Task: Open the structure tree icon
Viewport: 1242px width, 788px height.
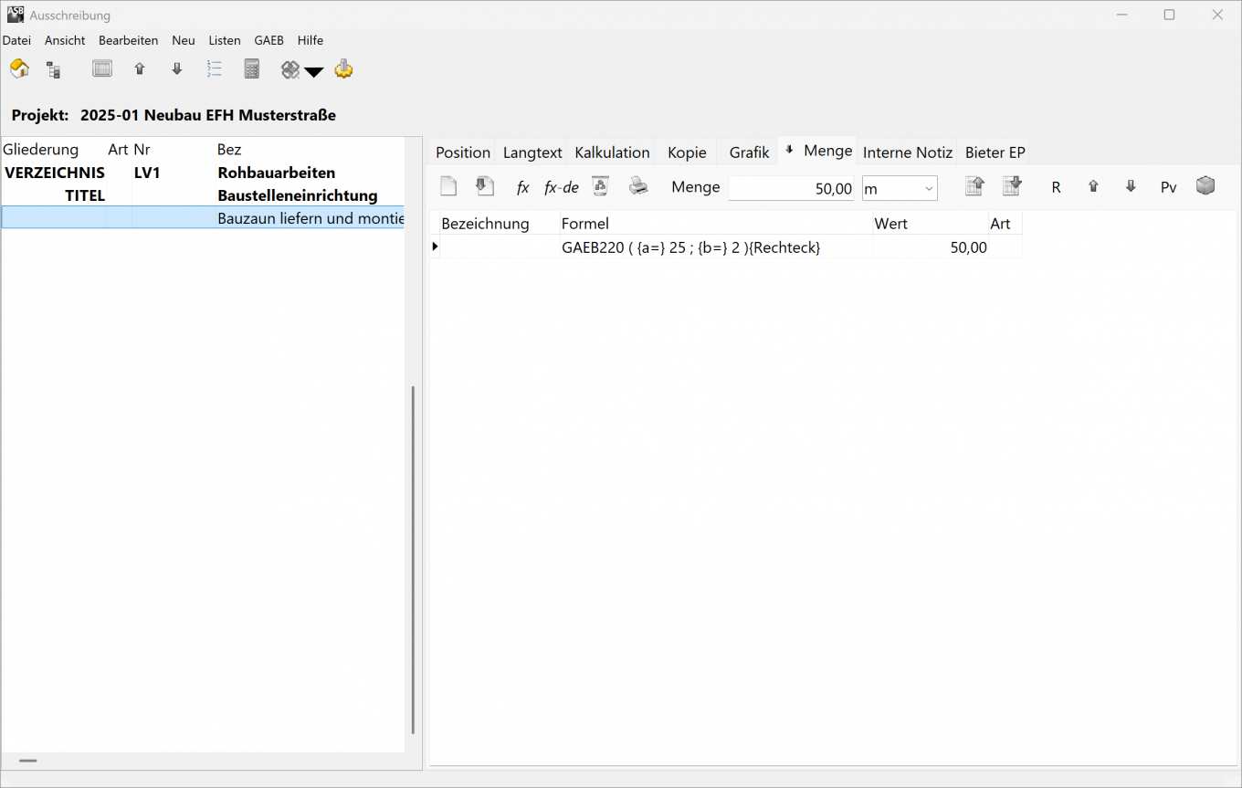Action: [x=54, y=69]
